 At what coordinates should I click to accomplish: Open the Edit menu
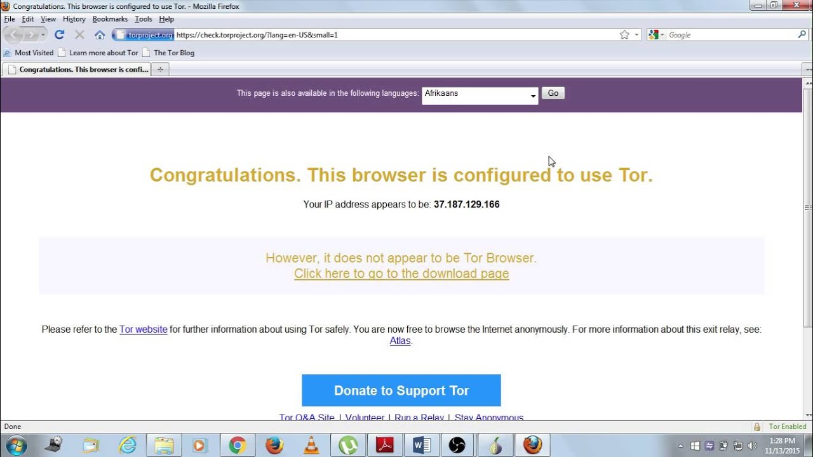[x=28, y=19]
